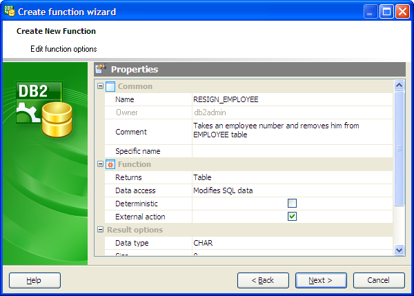Click the DB2 database logo icon
The width and height of the screenshot is (414, 296).
tap(40, 109)
